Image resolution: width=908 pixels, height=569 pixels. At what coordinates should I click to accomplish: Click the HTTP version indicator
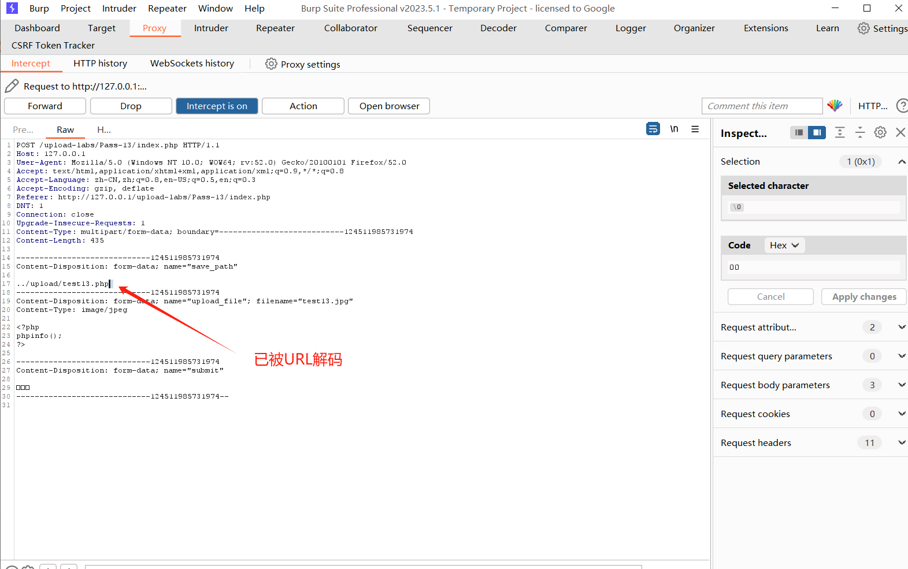pyautogui.click(x=873, y=106)
